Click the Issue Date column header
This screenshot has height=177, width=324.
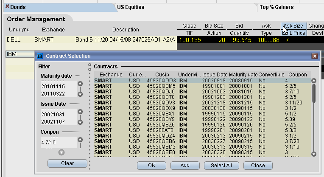coord(215,75)
